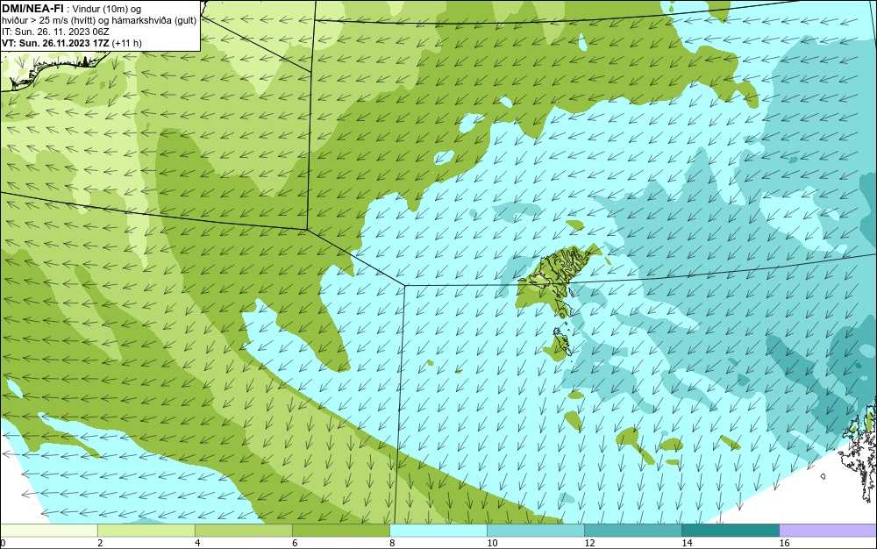This screenshot has height=549, width=877.
Task: Click the "IT: Sun. 26. 11. 2023 06Z" line
Action: point(55,32)
